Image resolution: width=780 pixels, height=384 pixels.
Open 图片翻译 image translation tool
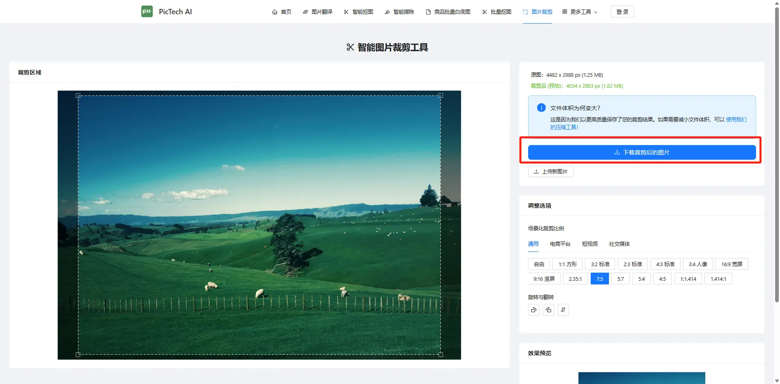click(318, 12)
